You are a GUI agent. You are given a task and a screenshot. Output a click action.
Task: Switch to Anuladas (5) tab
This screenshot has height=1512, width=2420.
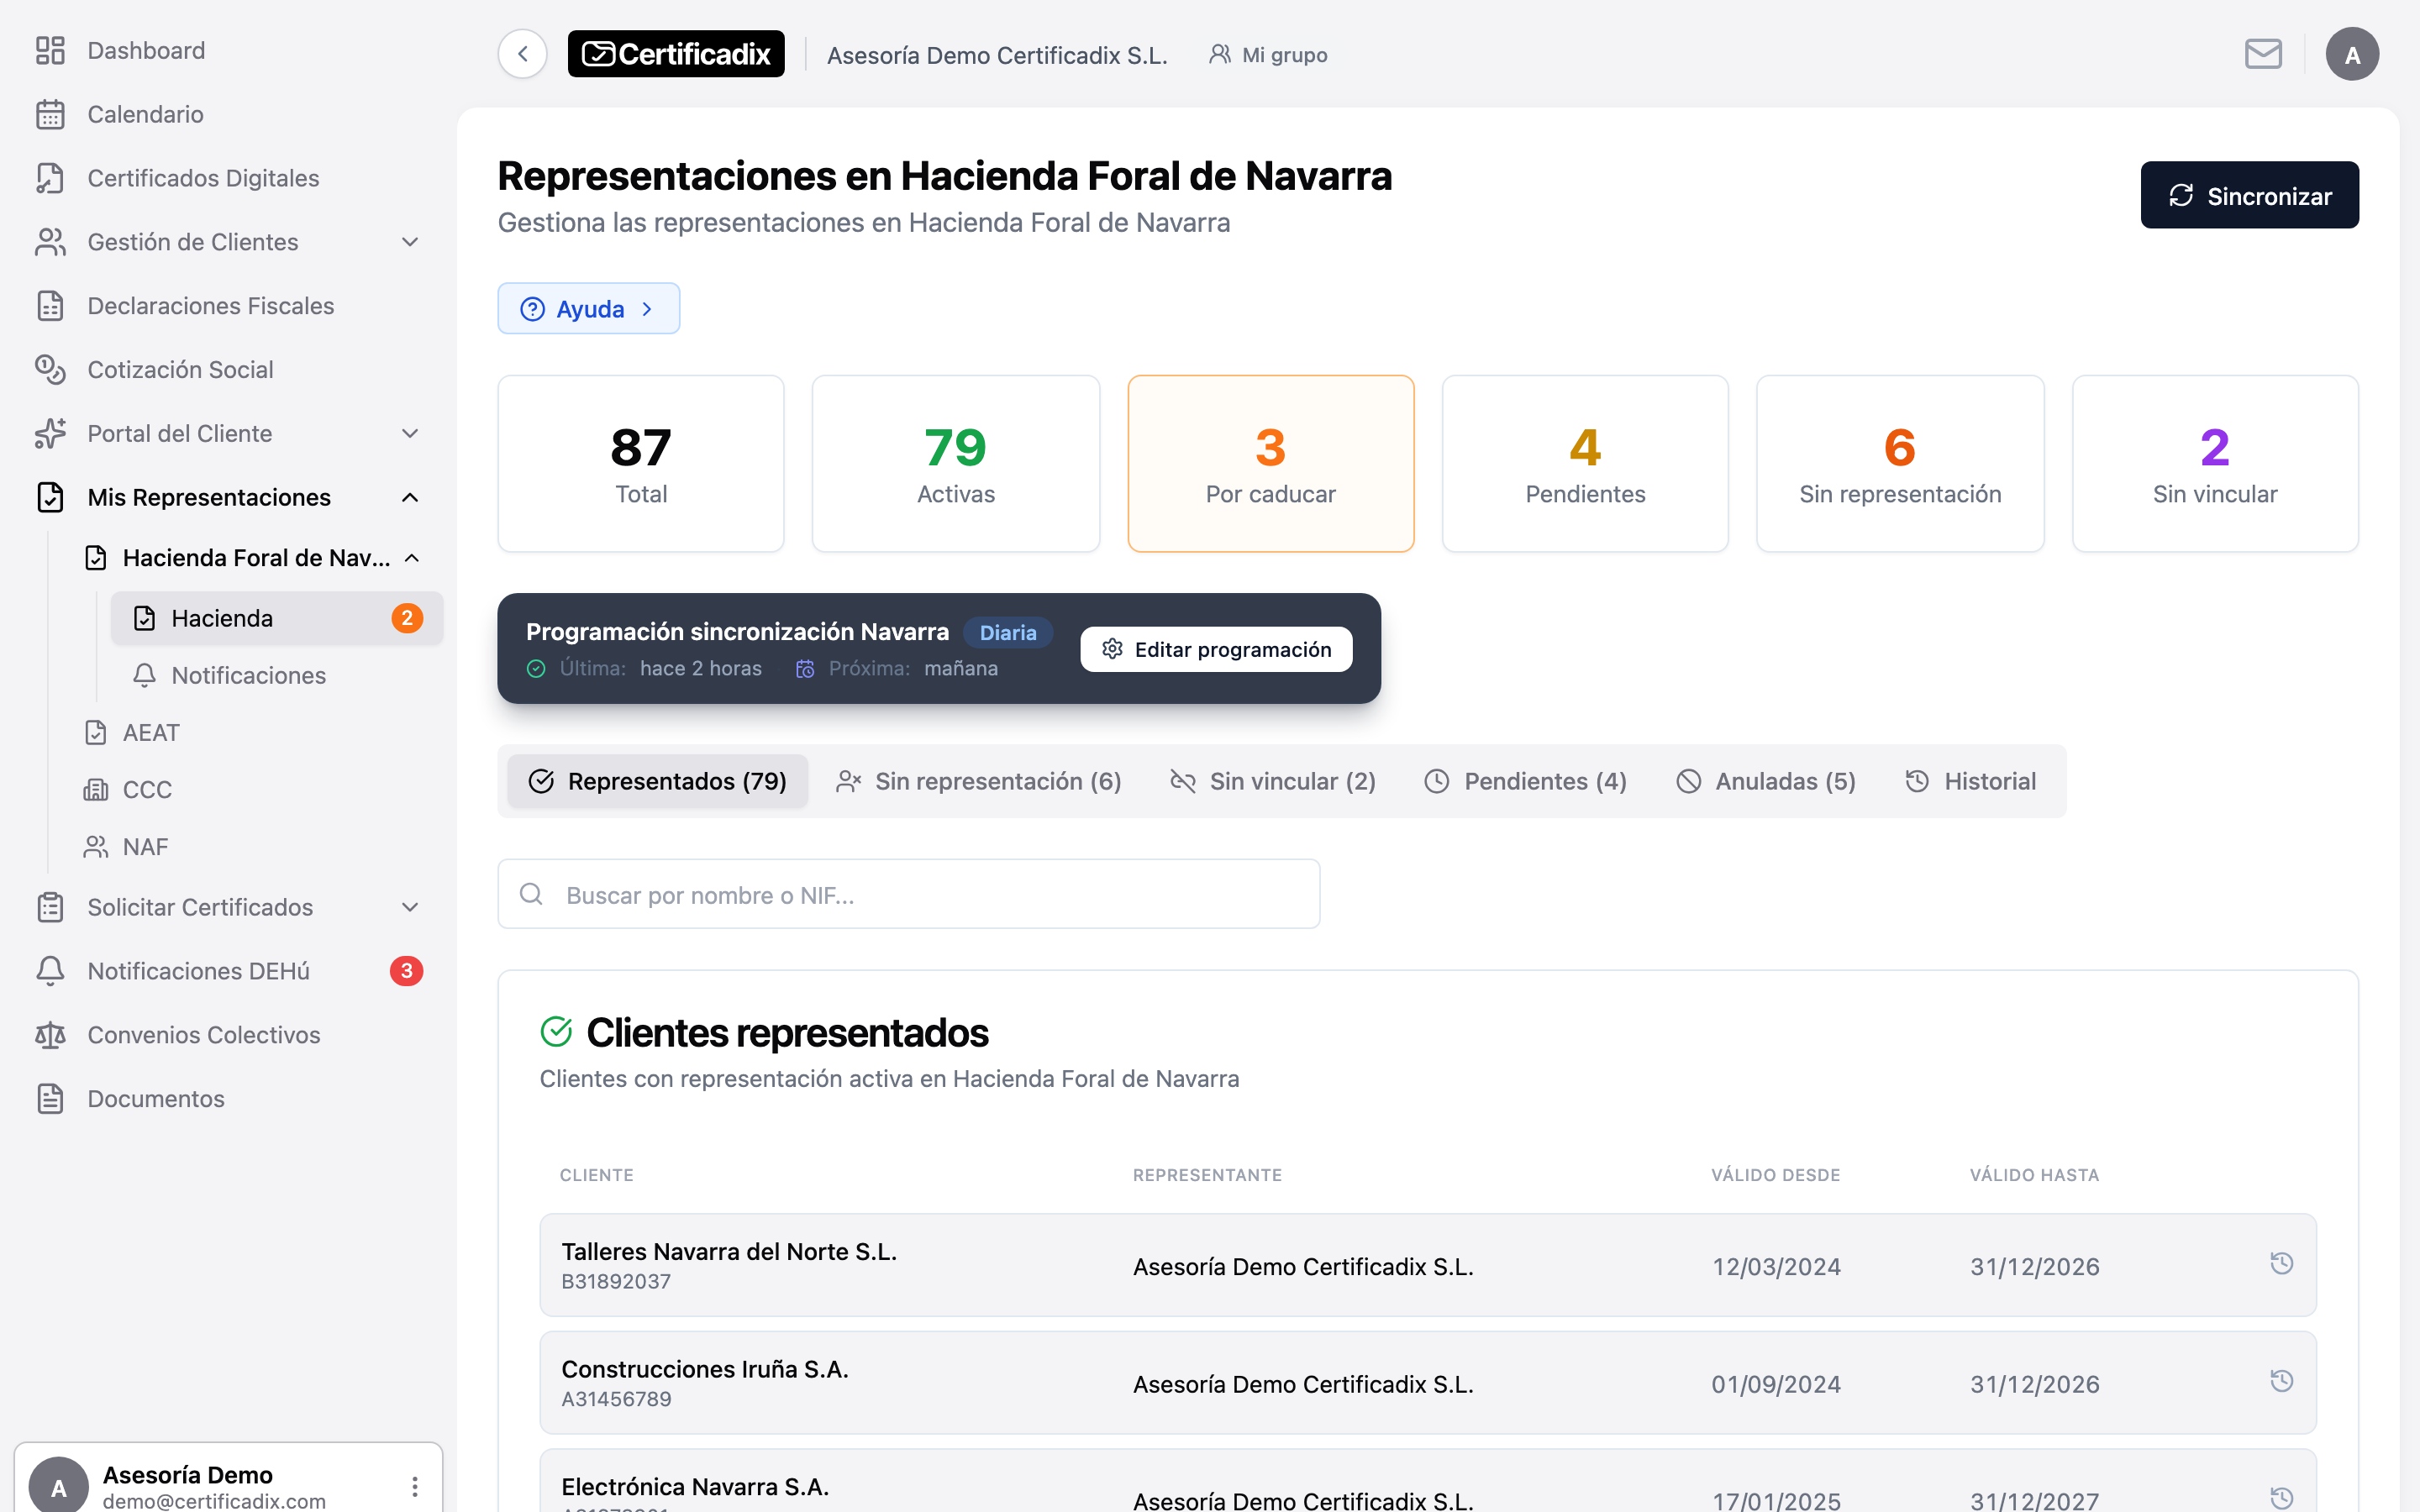(1766, 781)
